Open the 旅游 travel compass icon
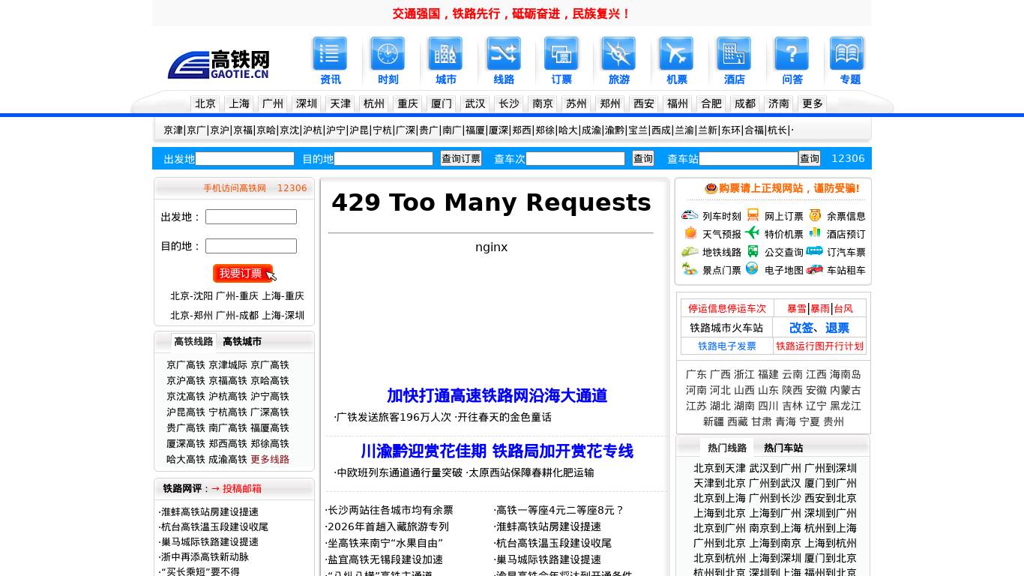 click(618, 54)
